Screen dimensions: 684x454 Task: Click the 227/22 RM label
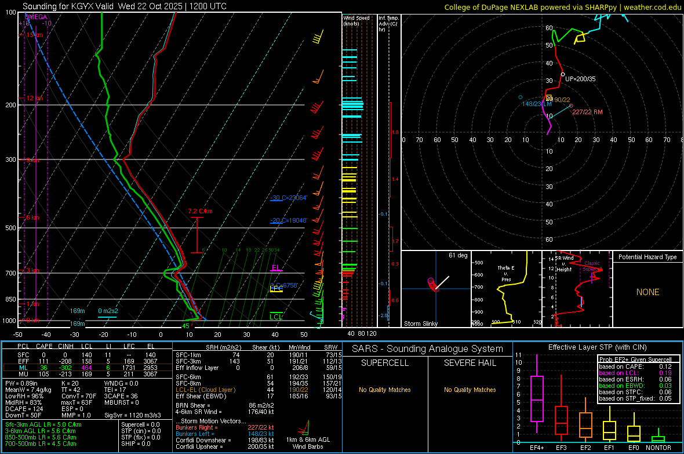point(587,112)
